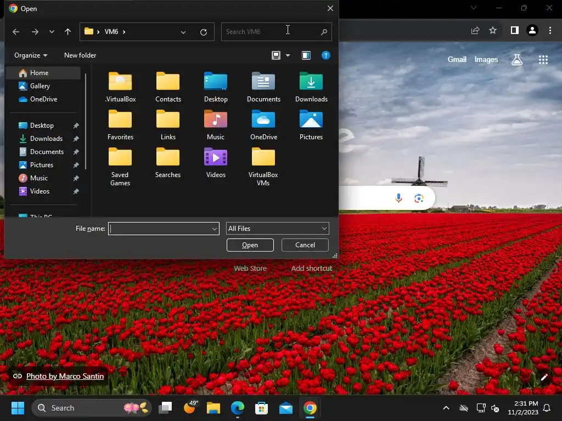
Task: Expand the File name dropdown
Action: click(215, 229)
